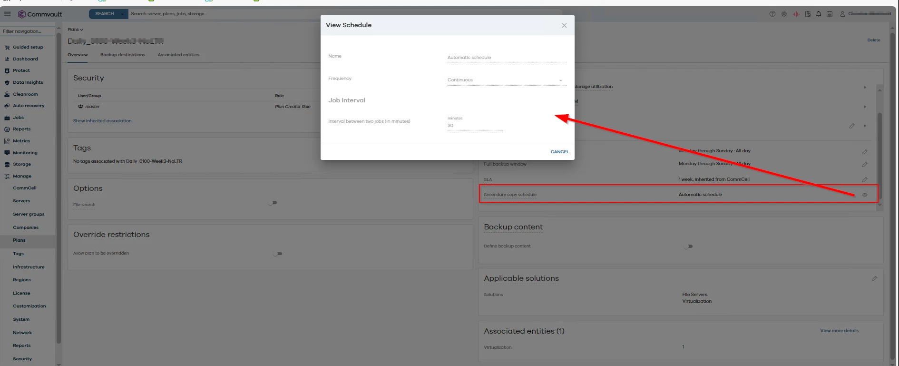899x366 pixels.
Task: Click the red audio waveform icon
Action: click(796, 14)
